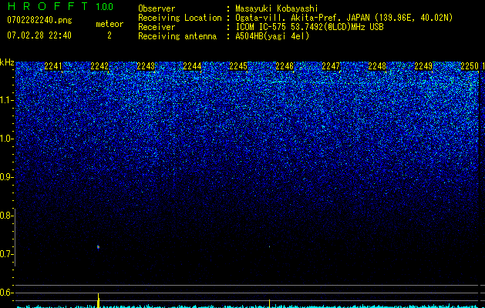Click the timestamp 07.02.28 22:40
This screenshot has height=308, width=485.
click(x=39, y=35)
